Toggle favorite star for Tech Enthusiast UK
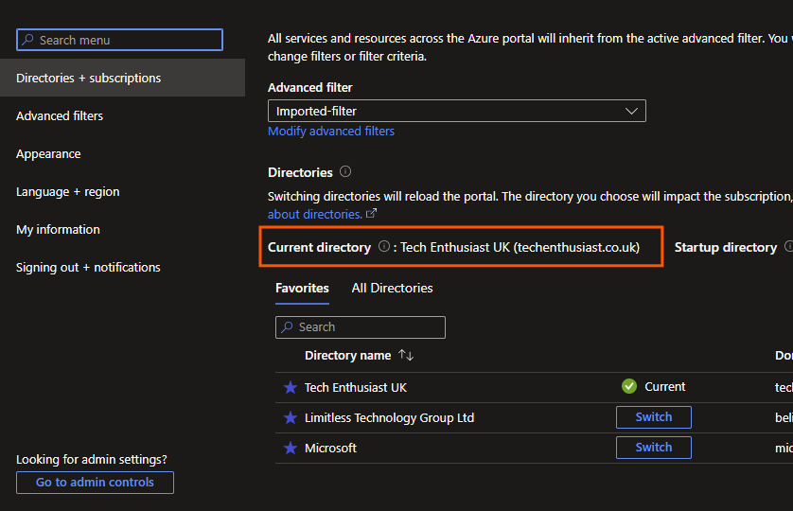The height and width of the screenshot is (511, 793). click(291, 388)
